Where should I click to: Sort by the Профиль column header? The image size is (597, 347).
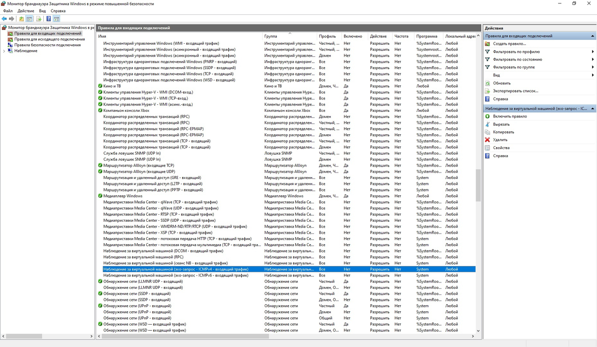coord(329,36)
